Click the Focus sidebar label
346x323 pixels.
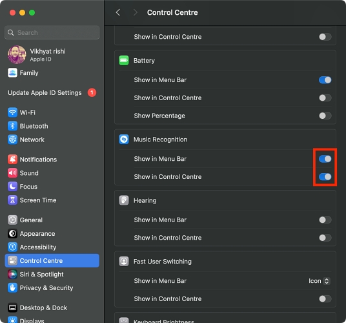(28, 187)
